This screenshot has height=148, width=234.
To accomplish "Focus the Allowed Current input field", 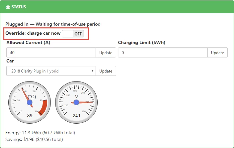I will pyautogui.click(x=51, y=53).
